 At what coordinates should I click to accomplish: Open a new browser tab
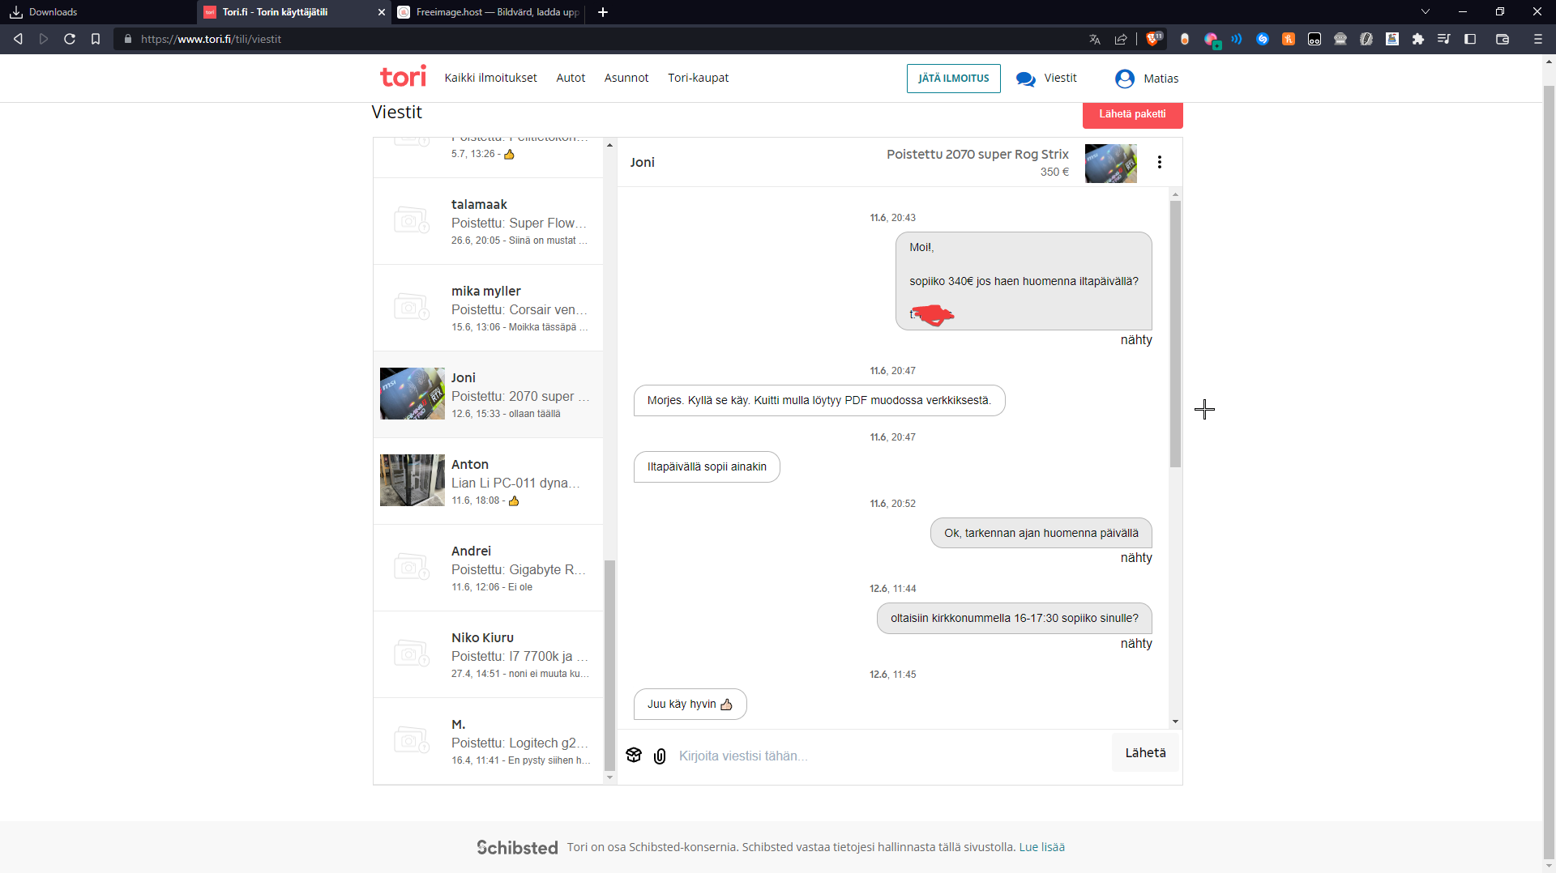pos(603,12)
